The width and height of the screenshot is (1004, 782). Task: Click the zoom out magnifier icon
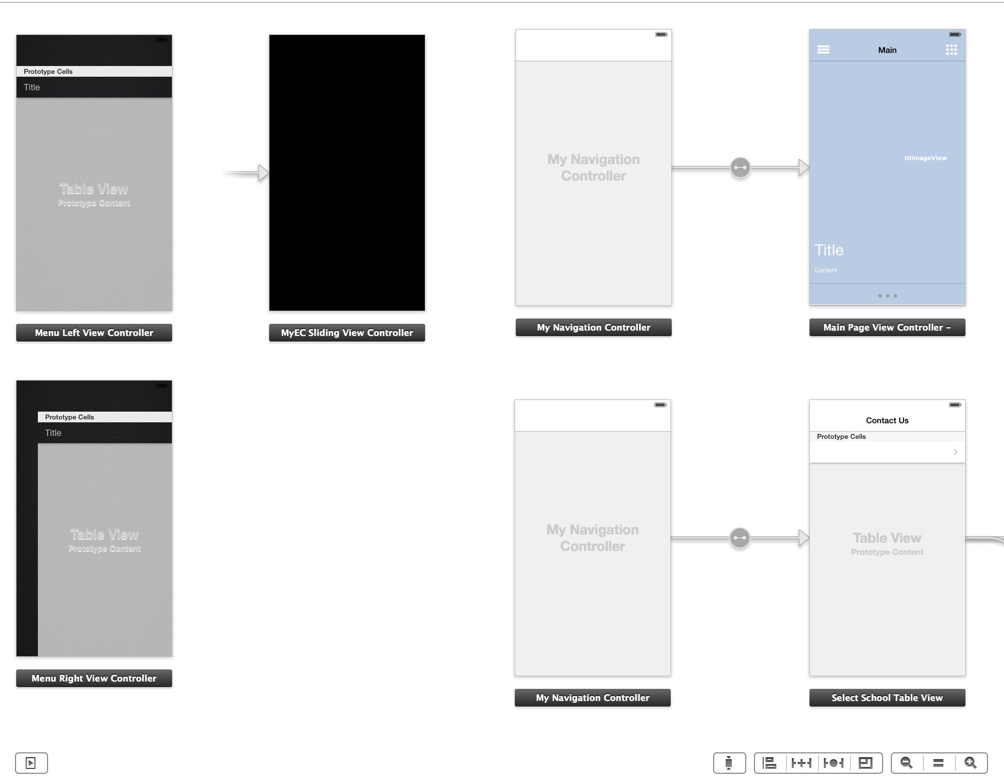907,763
